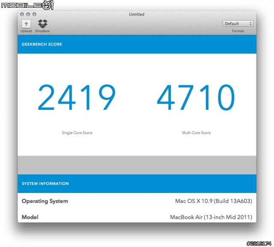
Task: Select the multi-core score 4710
Action: [x=196, y=97]
